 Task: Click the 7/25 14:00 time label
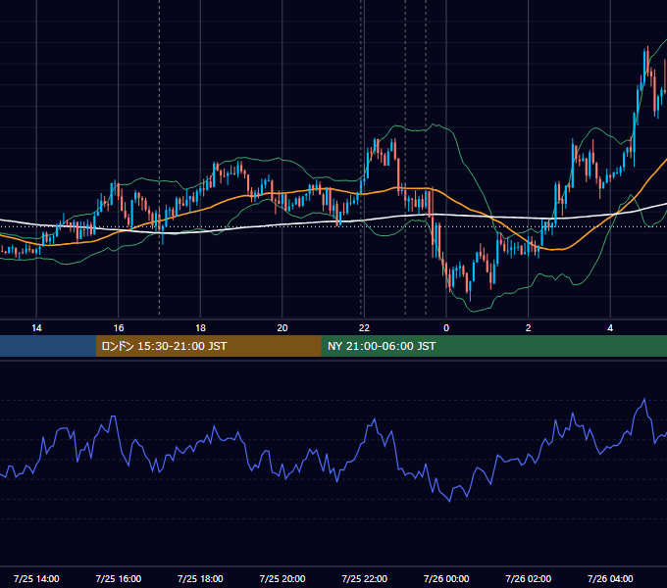click(36, 578)
